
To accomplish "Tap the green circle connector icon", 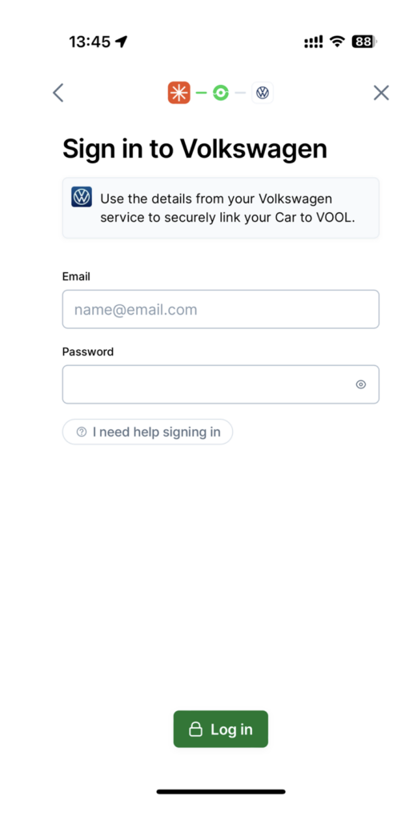I will coord(221,93).
